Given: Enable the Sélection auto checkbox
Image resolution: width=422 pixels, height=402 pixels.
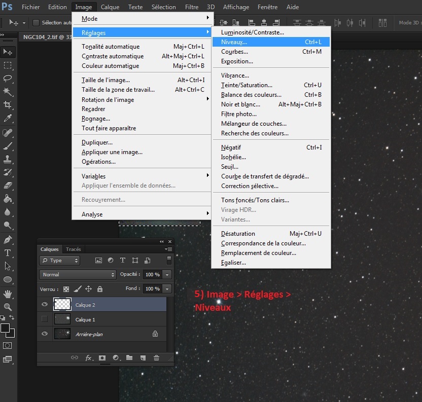Looking at the screenshot, I should pyautogui.click(x=36, y=23).
